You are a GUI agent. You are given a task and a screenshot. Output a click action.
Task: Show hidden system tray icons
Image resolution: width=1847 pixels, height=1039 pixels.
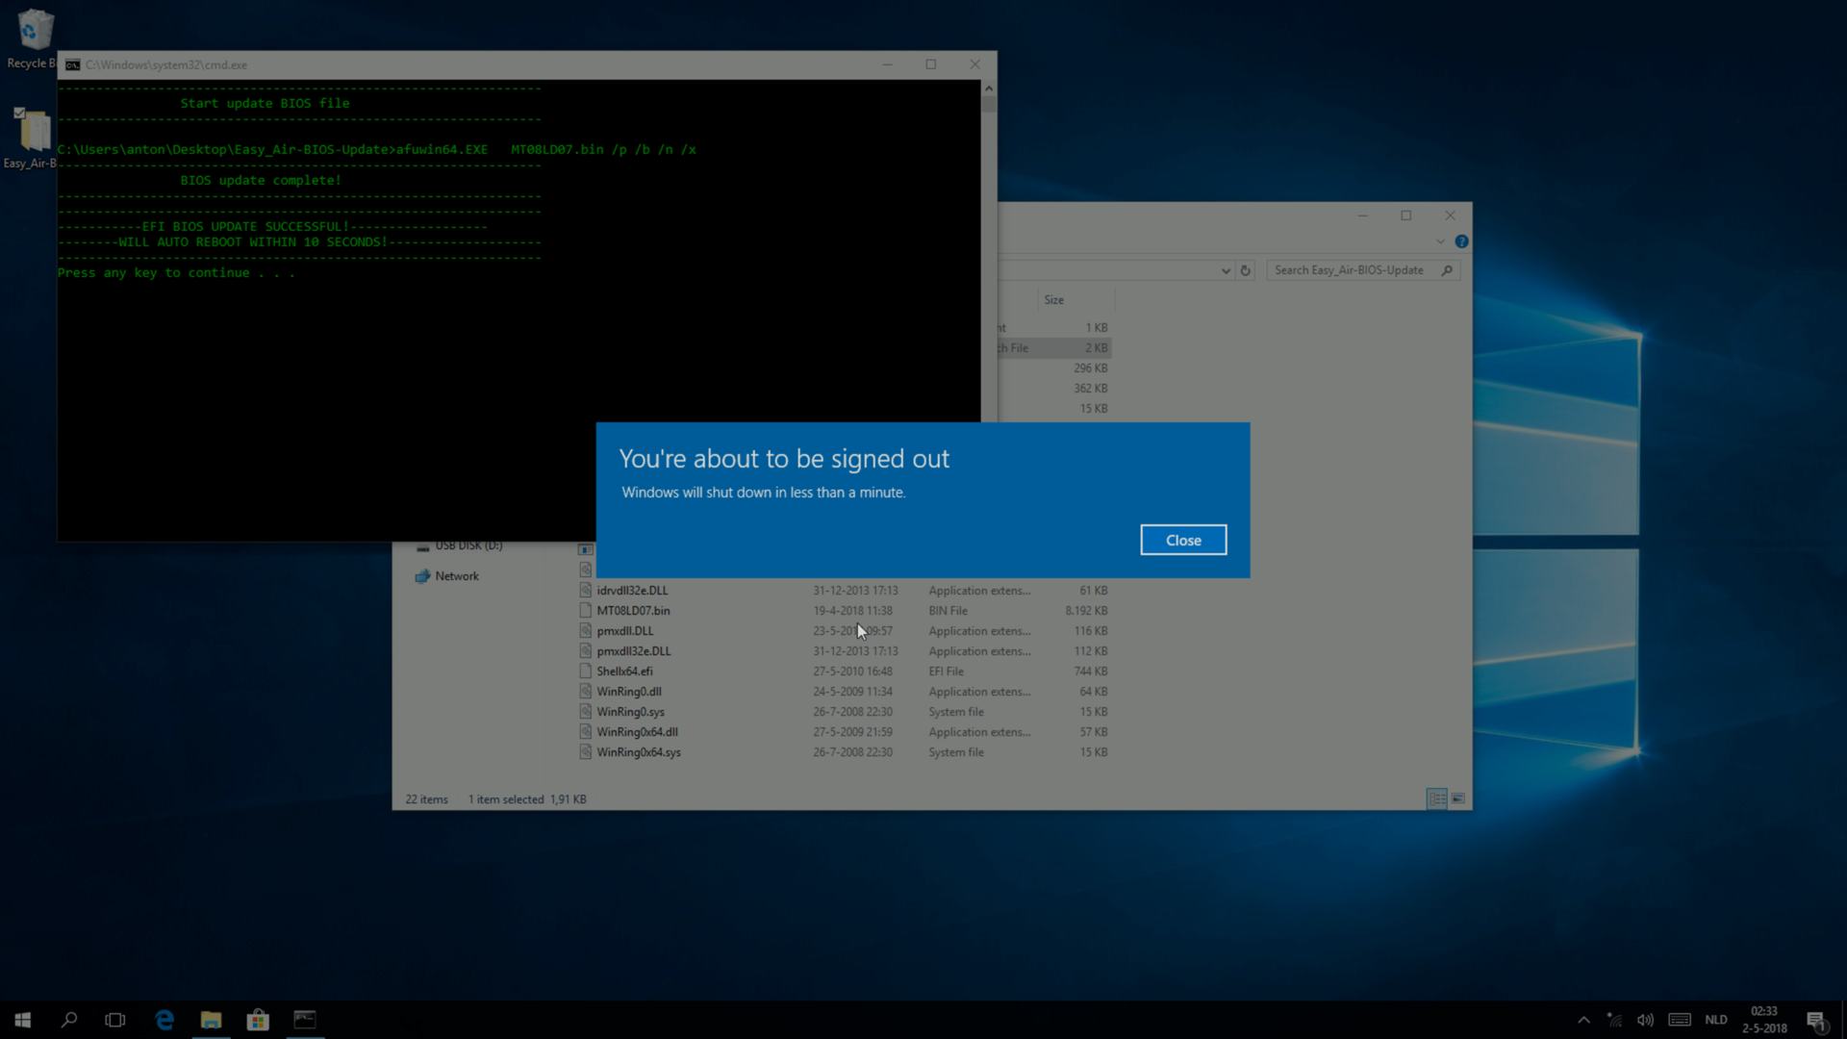[1583, 1020]
